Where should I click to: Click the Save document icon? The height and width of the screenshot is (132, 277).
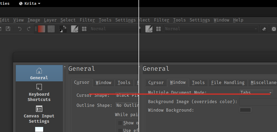coord(8,29)
